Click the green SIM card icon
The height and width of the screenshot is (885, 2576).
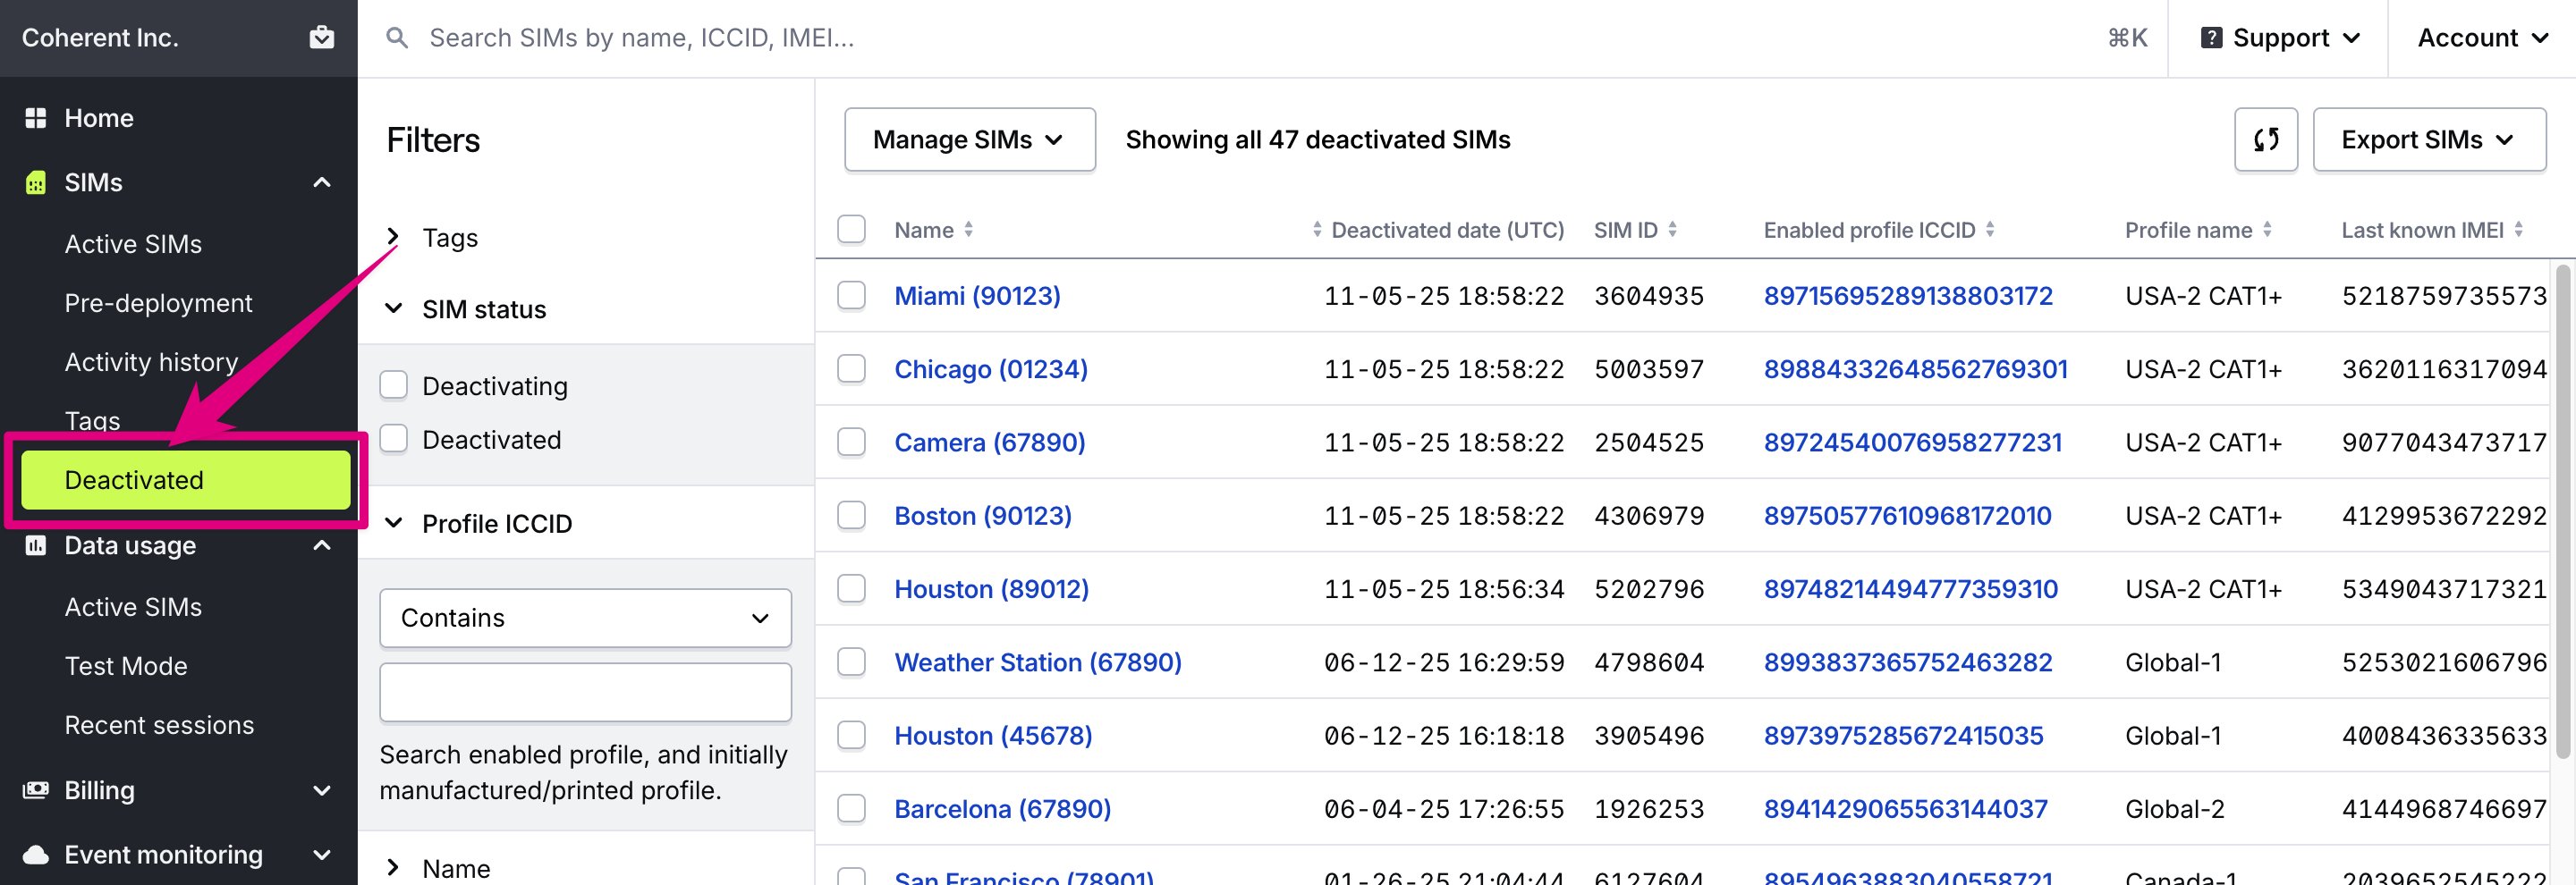[x=36, y=182]
